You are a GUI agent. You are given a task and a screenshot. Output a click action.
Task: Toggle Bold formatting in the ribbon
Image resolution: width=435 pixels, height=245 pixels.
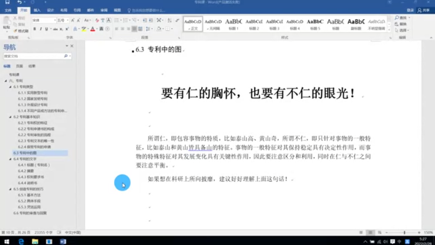[x=34, y=29]
